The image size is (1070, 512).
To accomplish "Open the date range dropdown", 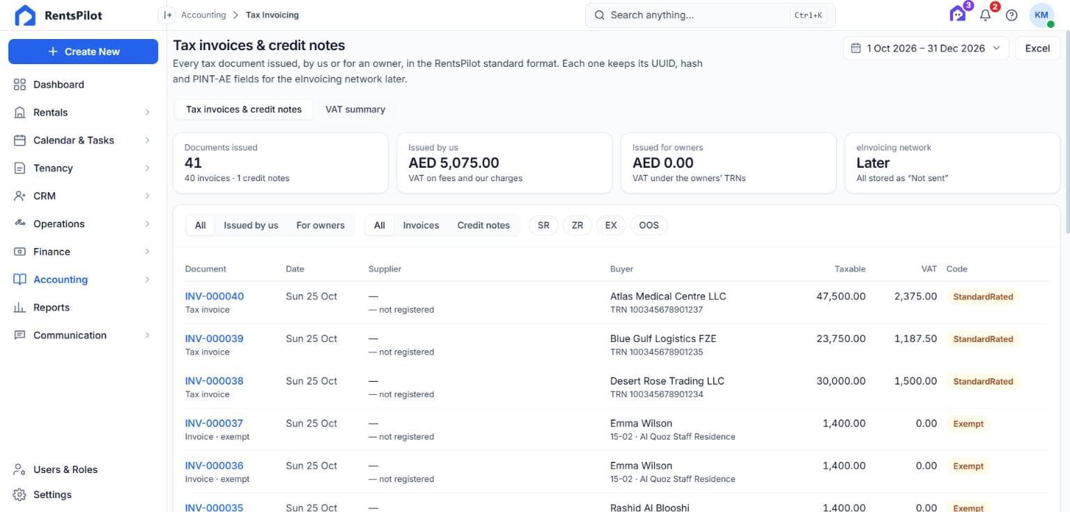I will (x=926, y=48).
